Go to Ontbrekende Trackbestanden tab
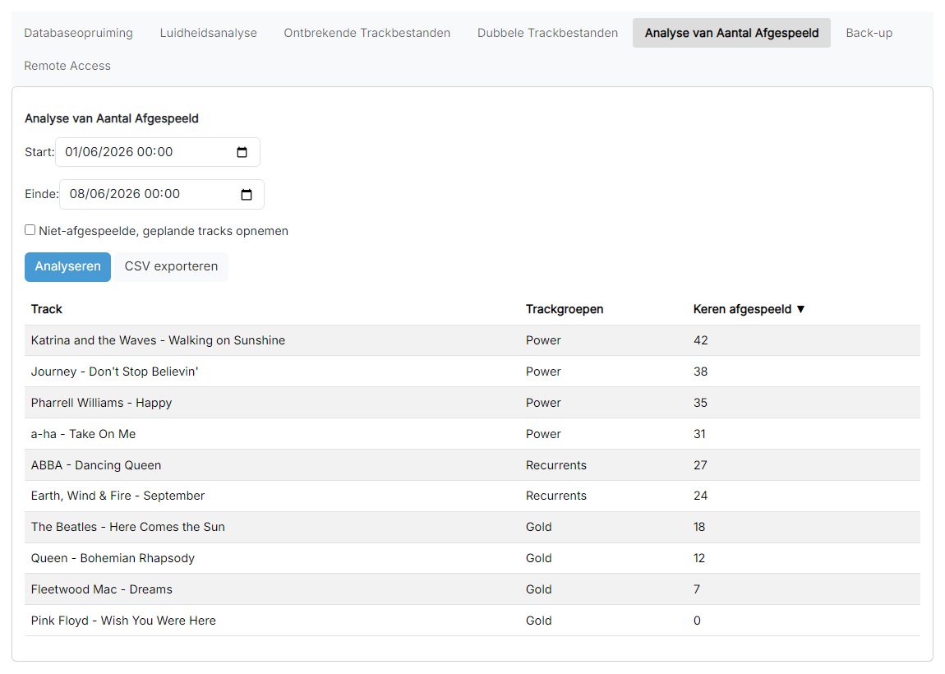Image resolution: width=945 pixels, height=674 pixels. pyautogui.click(x=367, y=33)
